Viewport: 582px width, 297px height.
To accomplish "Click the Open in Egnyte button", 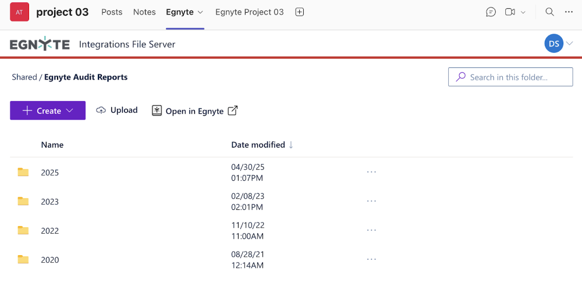I will [194, 111].
